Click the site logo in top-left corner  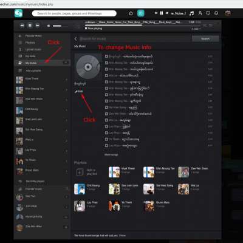point(18,13)
